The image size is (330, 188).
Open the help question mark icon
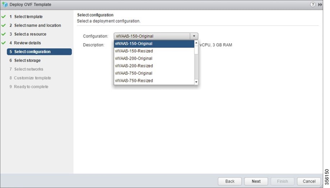(312, 4)
